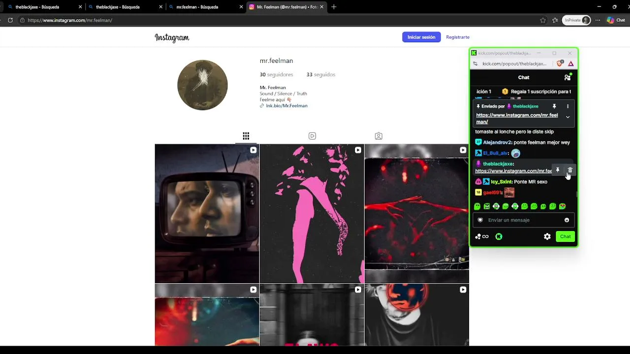Open channel points infinity icon
Image resolution: width=630 pixels, height=354 pixels.
pos(482,236)
